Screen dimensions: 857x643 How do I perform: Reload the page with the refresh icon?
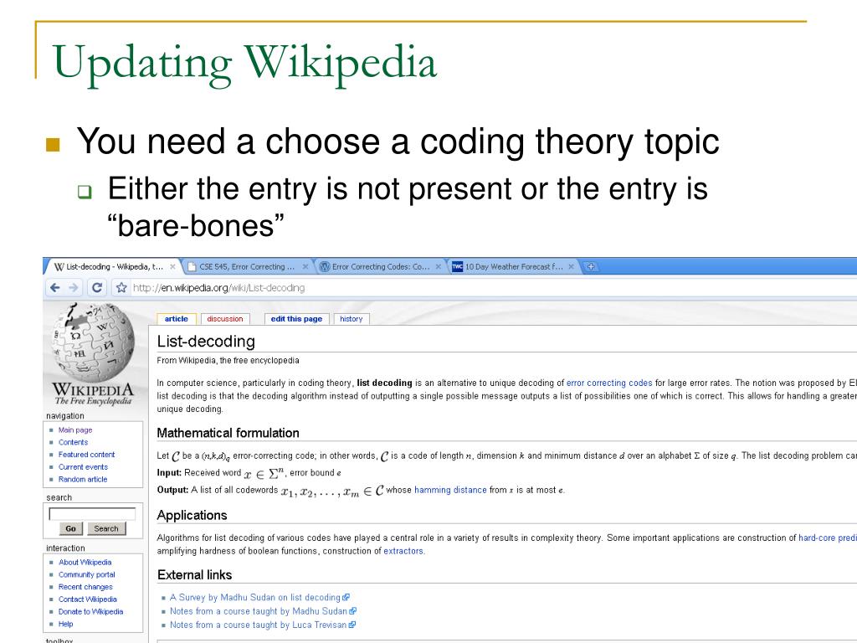(97, 288)
